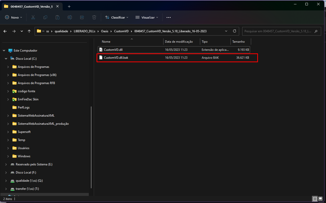Refresh the current folder view
326x203 pixels.
(x=235, y=31)
